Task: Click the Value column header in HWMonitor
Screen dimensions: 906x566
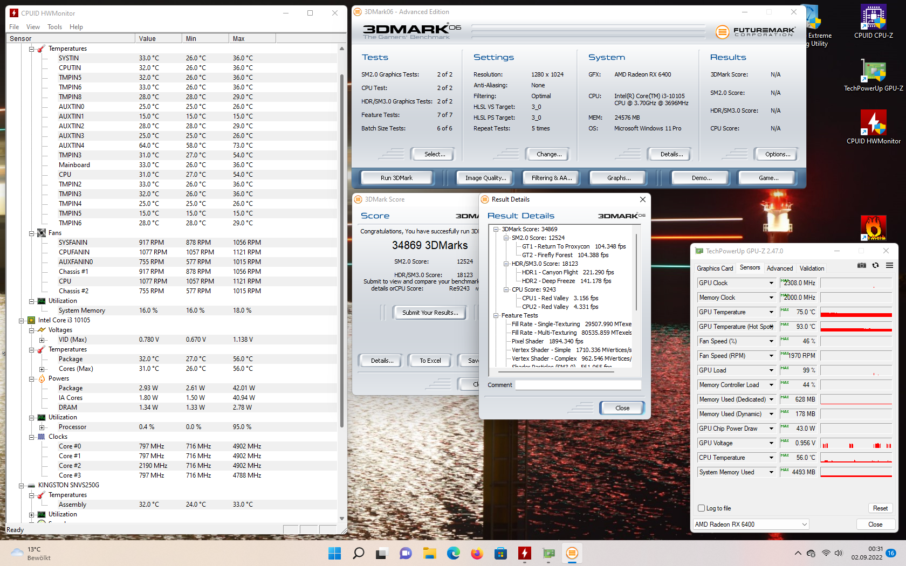Action: tap(159, 39)
